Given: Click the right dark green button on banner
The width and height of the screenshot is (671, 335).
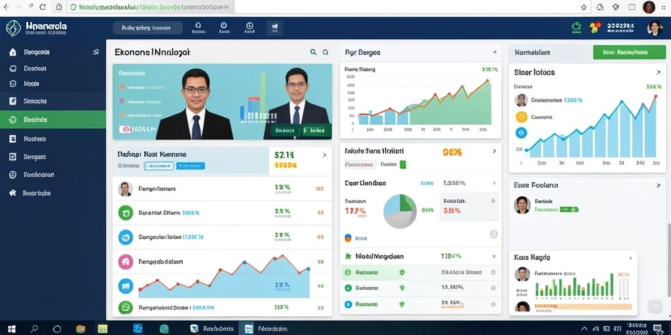Looking at the screenshot, I should coord(316,130).
